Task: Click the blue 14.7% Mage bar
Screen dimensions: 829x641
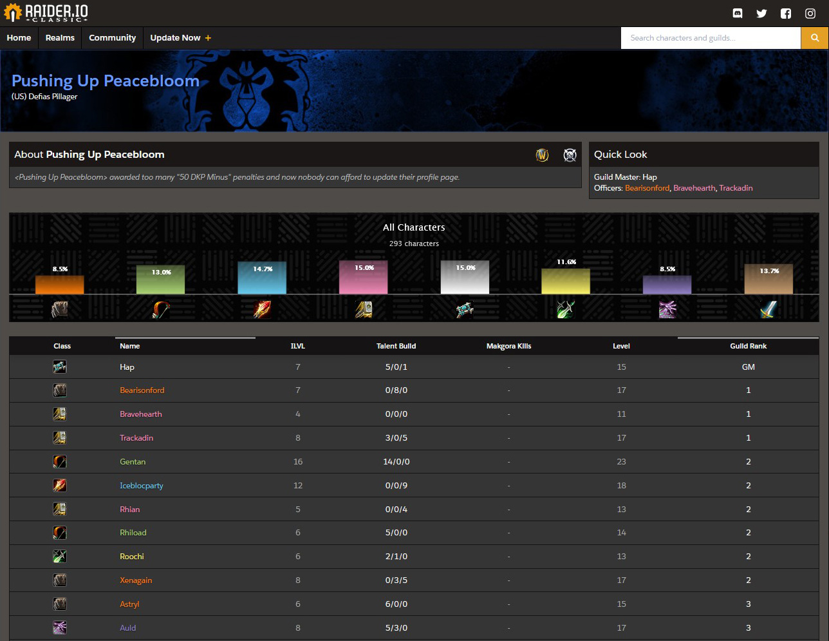Action: [262, 278]
